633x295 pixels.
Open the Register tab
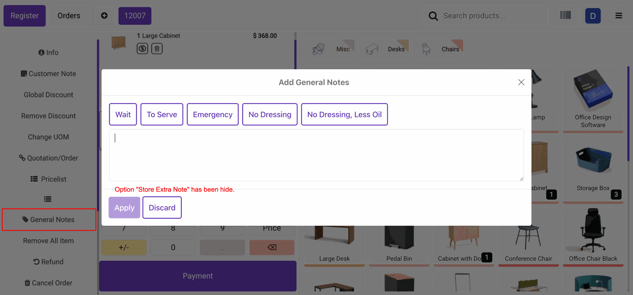coord(25,16)
